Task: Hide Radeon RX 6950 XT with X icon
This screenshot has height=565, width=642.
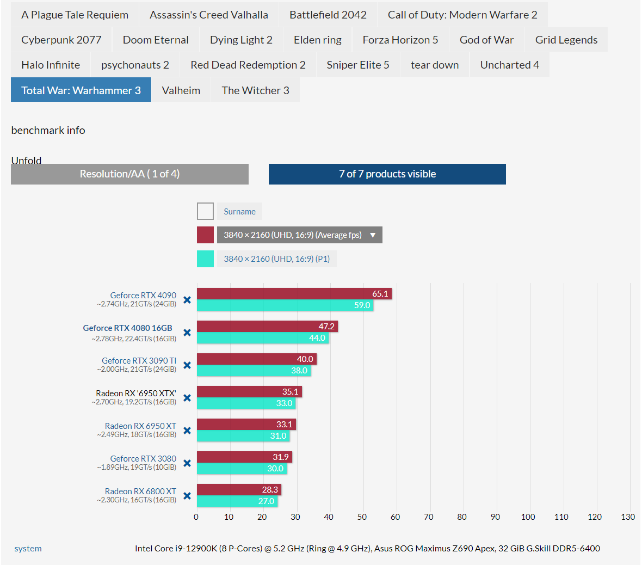Action: click(x=187, y=431)
